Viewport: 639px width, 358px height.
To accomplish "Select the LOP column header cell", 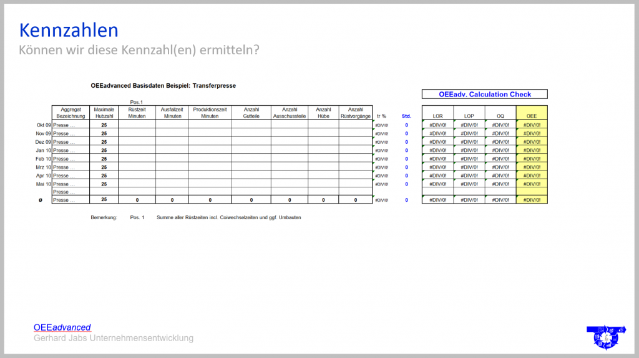I will coord(469,116).
